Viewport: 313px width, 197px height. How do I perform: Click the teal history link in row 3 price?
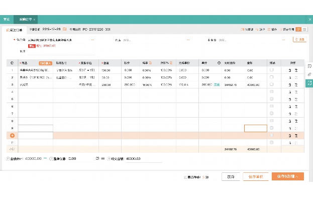(217, 84)
